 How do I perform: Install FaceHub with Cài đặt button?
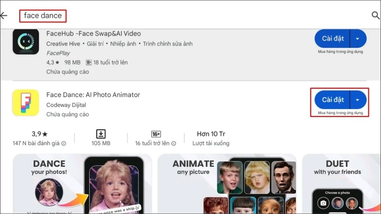(332, 38)
